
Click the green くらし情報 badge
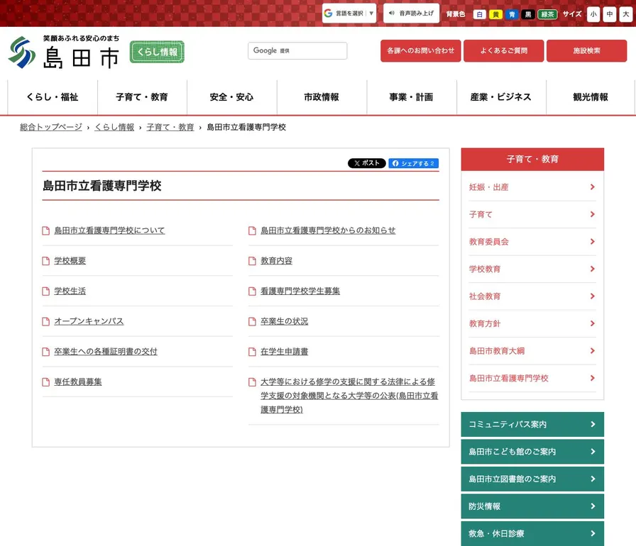pos(157,52)
